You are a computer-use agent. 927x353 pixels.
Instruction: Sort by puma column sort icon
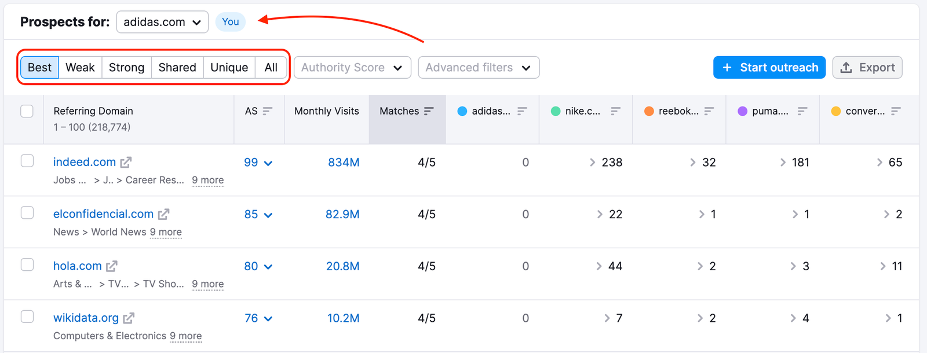(802, 111)
